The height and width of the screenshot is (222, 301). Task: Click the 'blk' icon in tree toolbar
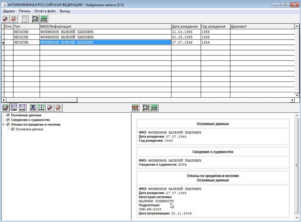[5, 107]
